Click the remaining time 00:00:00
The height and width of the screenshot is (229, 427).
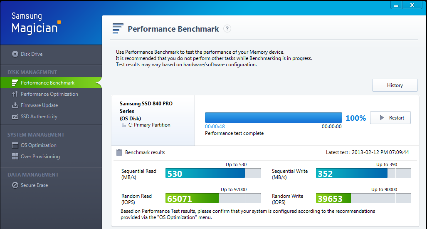331,127
